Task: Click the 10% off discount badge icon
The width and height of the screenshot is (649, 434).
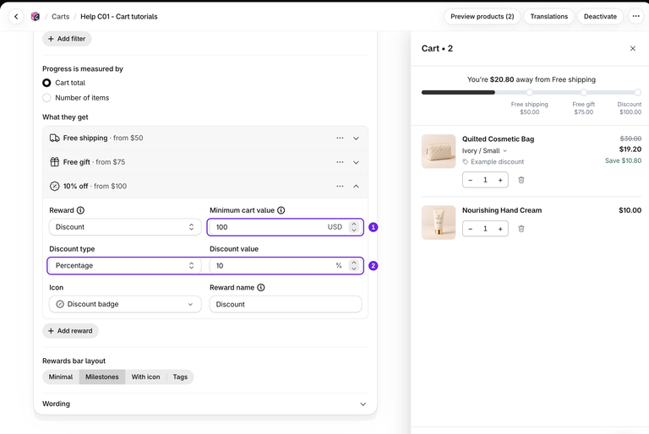Action: tap(55, 186)
